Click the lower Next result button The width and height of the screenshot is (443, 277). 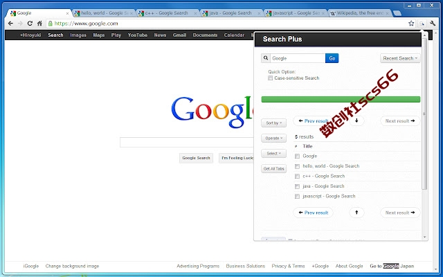400,213
